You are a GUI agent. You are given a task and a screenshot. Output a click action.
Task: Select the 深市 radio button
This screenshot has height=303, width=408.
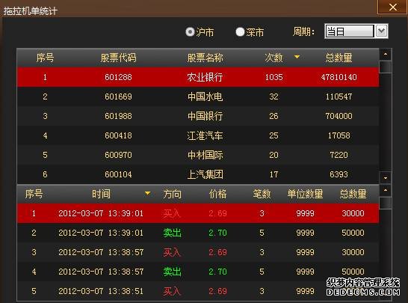(x=240, y=32)
